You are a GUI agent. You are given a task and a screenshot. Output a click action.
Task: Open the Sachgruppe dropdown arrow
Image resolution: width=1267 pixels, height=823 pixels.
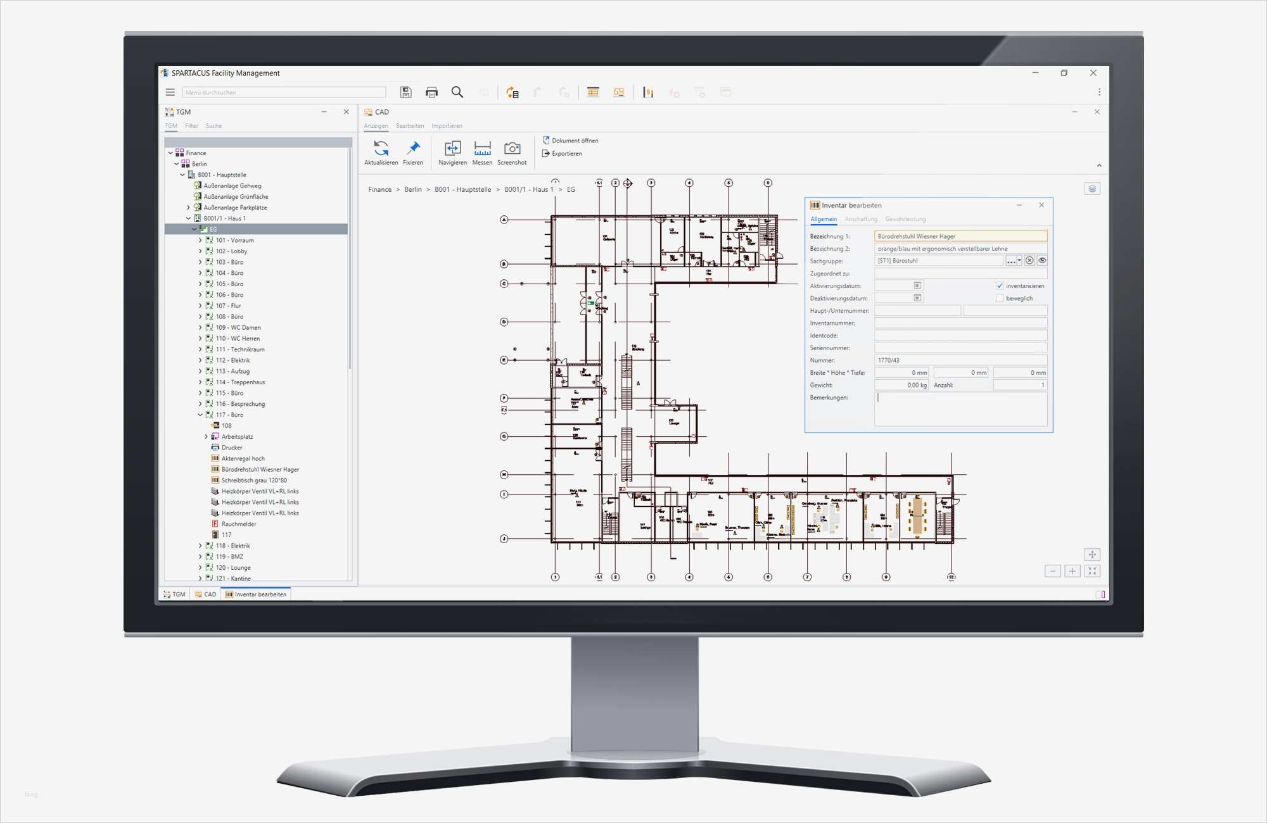[x=1019, y=260]
